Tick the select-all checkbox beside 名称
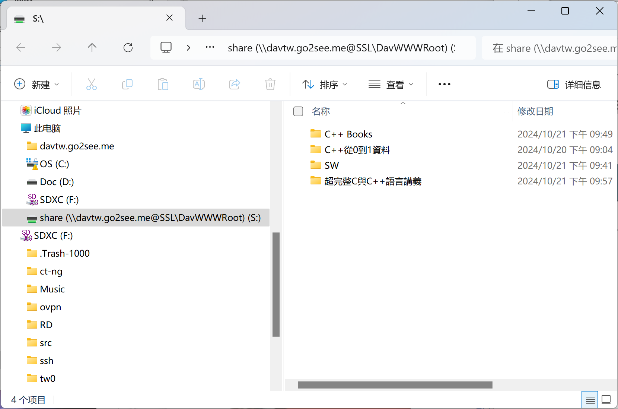 298,111
